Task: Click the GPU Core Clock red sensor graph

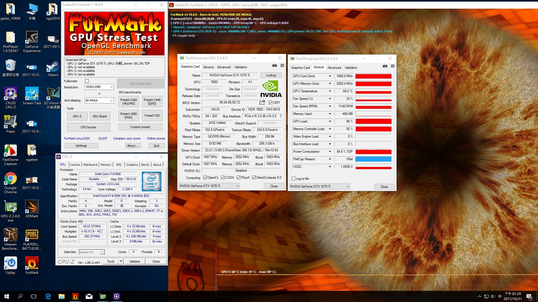Action: (x=373, y=76)
